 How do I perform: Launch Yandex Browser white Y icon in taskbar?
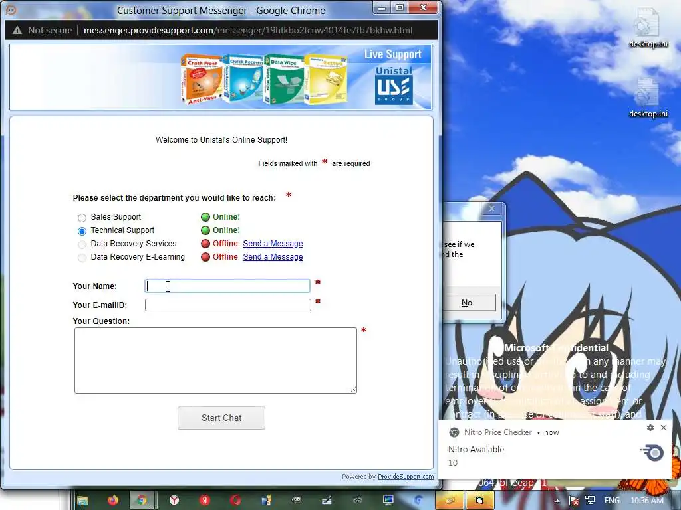[174, 501]
